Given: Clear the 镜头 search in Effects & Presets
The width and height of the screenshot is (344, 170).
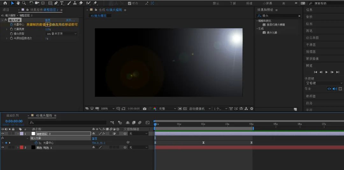Looking at the screenshot, I should 299,16.
